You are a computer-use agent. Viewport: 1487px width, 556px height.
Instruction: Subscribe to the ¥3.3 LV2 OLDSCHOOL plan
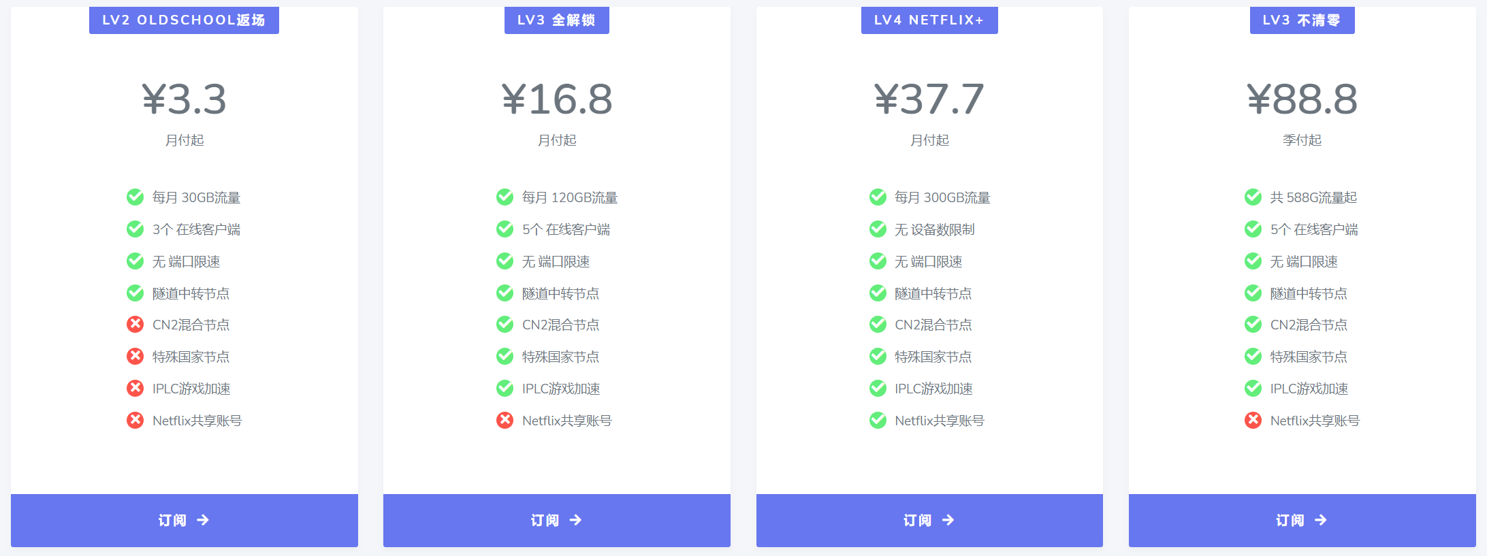[185, 521]
